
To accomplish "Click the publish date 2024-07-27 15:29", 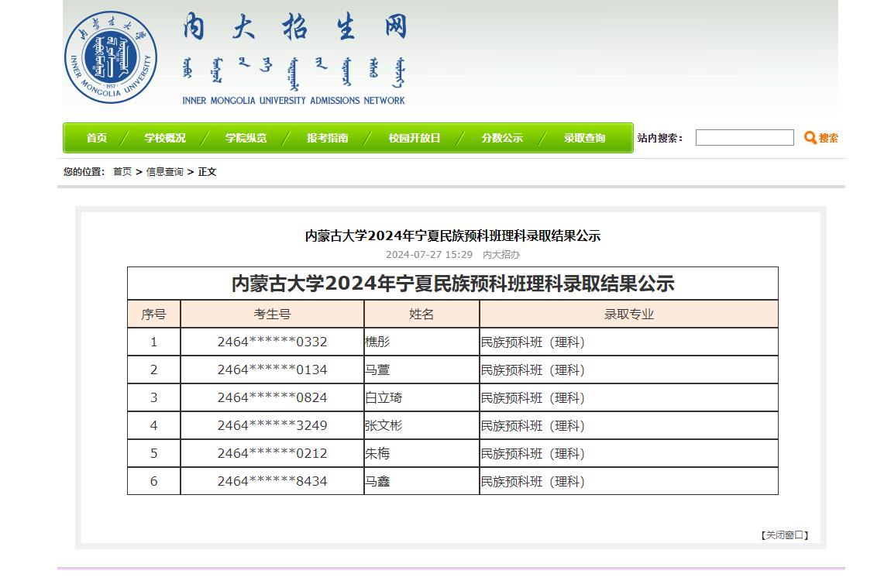I will coord(429,254).
